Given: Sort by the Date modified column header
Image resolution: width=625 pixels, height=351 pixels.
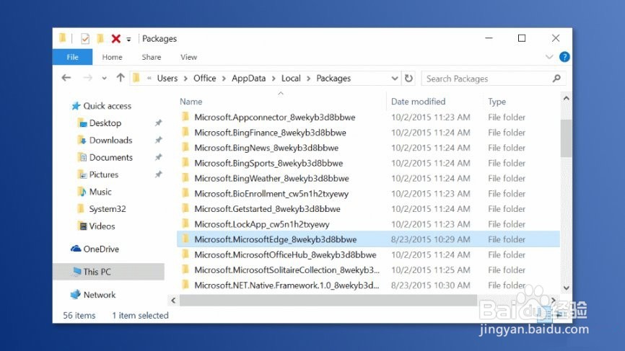Looking at the screenshot, I should [x=418, y=102].
